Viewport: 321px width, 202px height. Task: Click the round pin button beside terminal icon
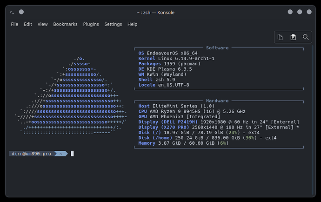pyautogui.click(x=21, y=12)
